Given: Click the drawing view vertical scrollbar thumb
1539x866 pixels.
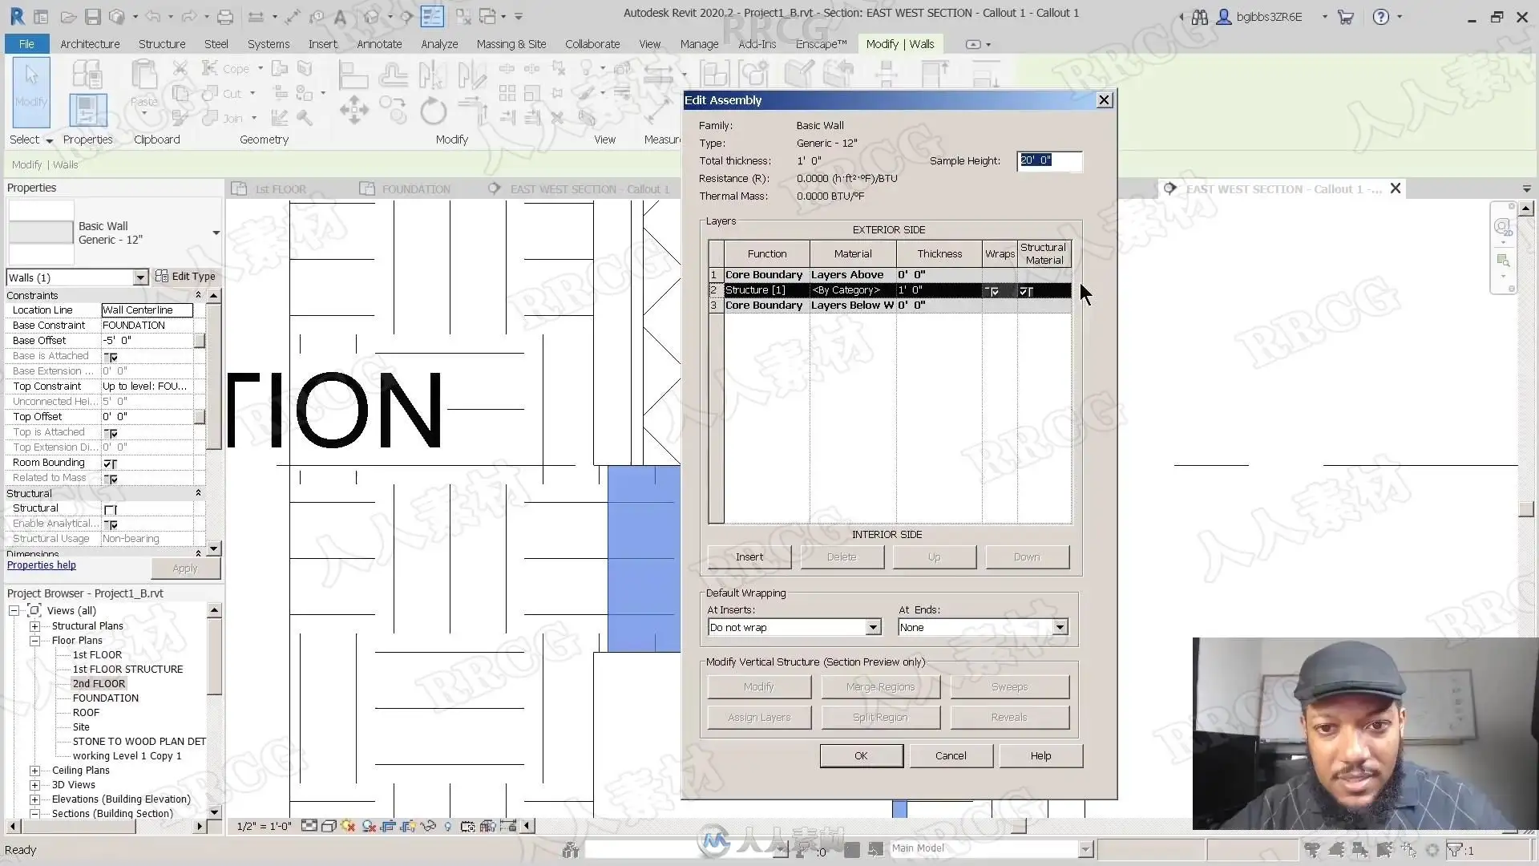Looking at the screenshot, I should (1526, 509).
